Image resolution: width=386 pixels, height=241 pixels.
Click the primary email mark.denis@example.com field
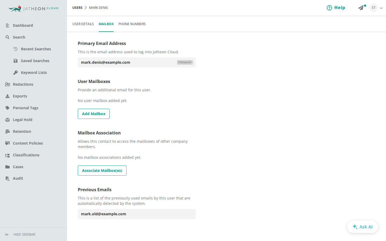[137, 62]
